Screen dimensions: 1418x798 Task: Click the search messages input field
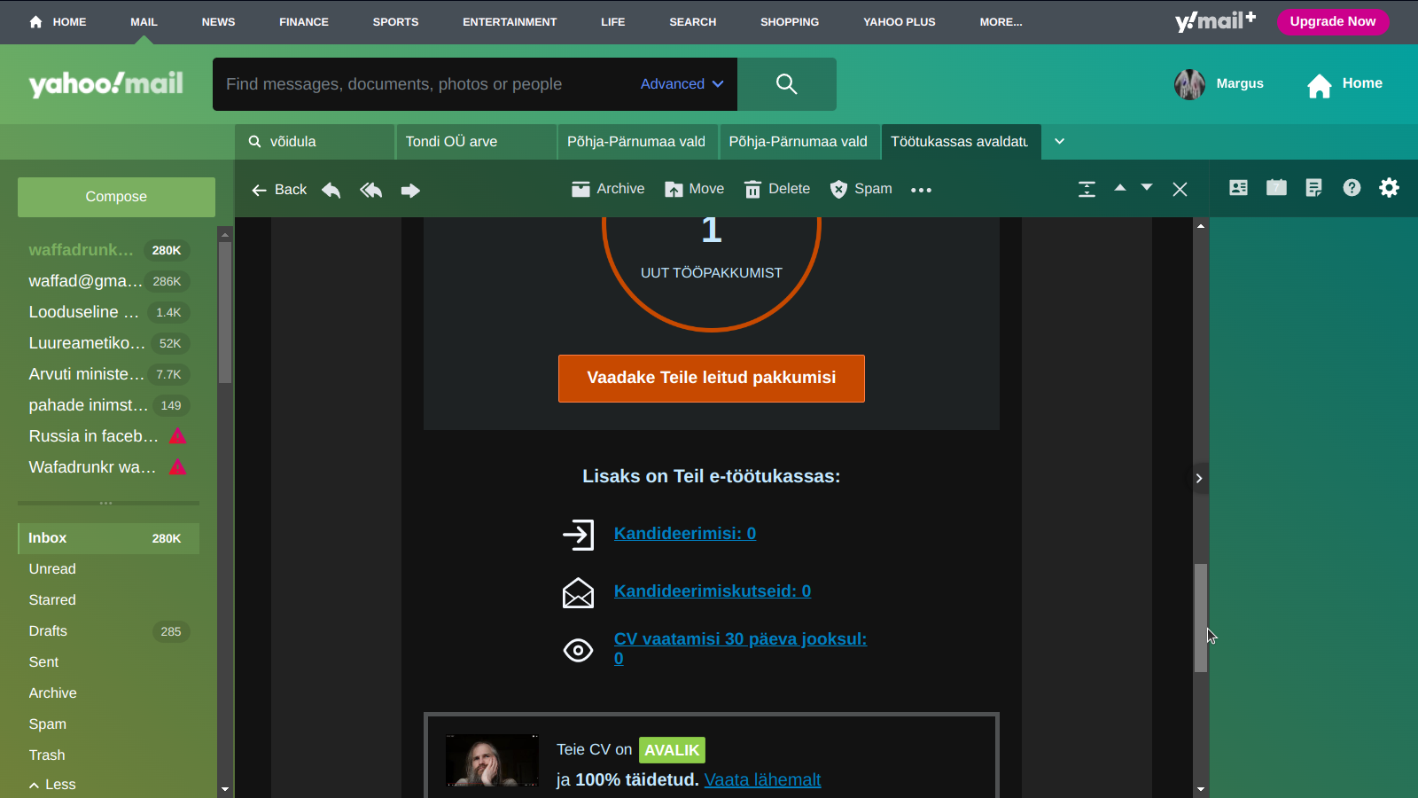(x=425, y=84)
